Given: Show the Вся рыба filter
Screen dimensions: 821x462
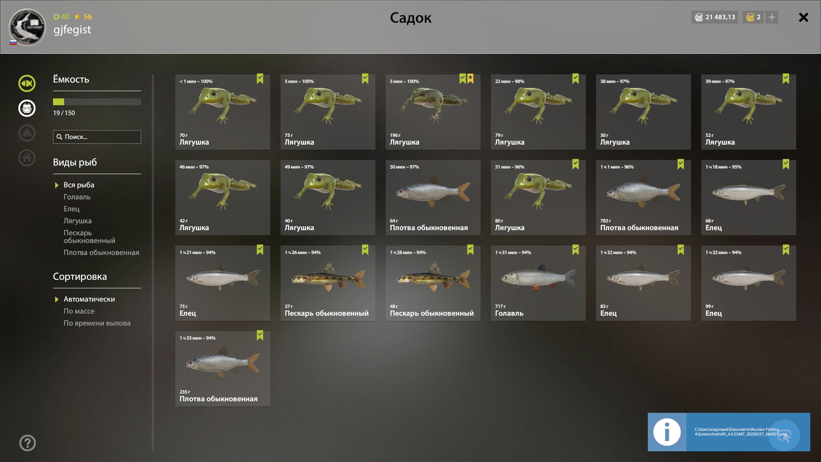Looking at the screenshot, I should [x=79, y=185].
